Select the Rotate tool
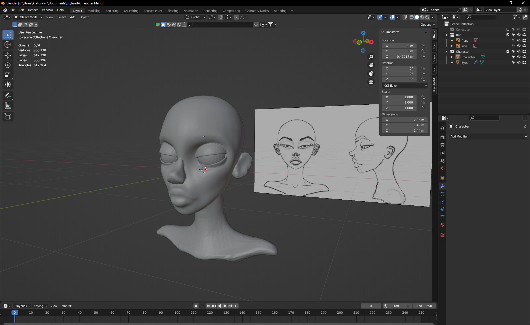The image size is (530, 325). click(8, 65)
